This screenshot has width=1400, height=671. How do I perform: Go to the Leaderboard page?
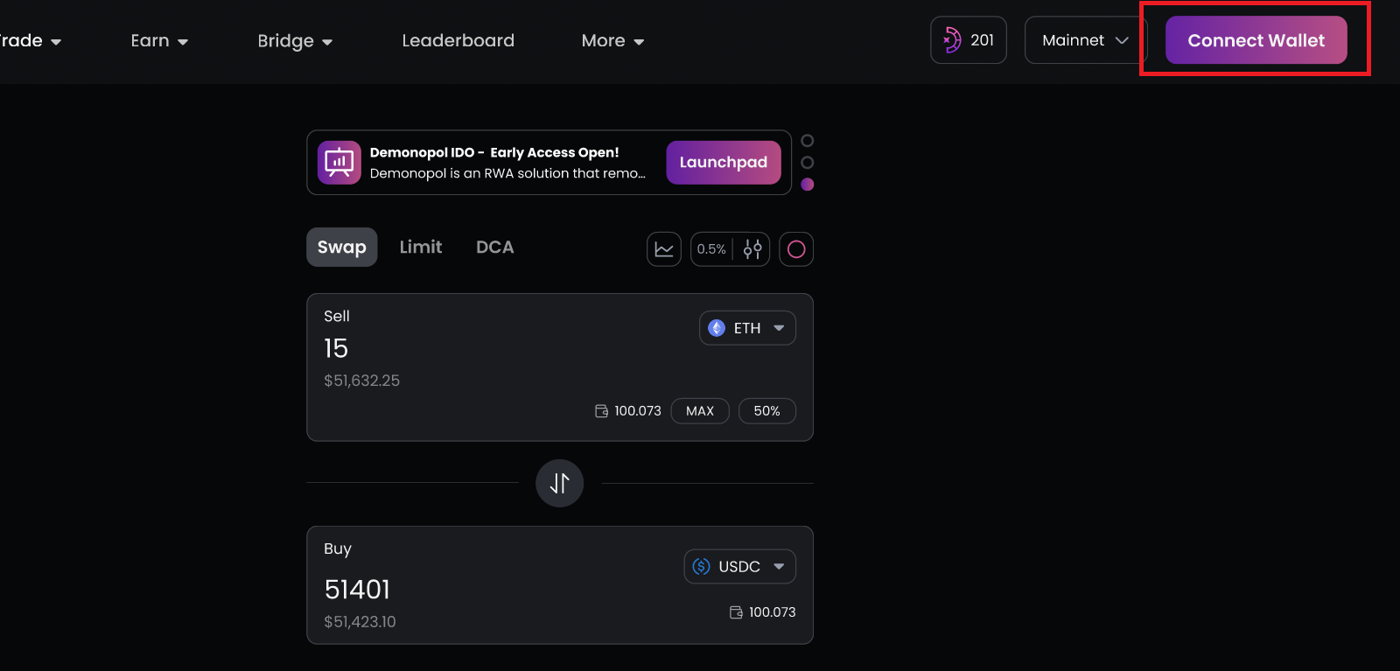click(458, 41)
